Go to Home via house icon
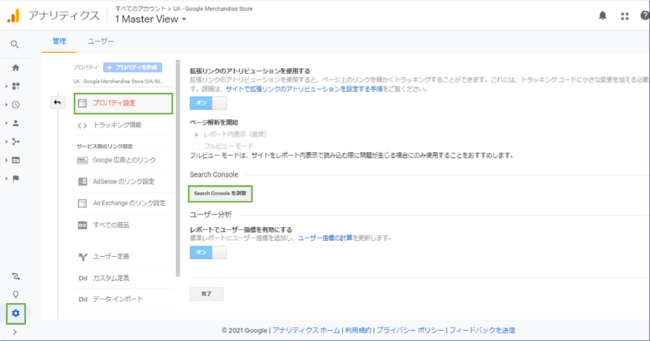 click(16, 67)
